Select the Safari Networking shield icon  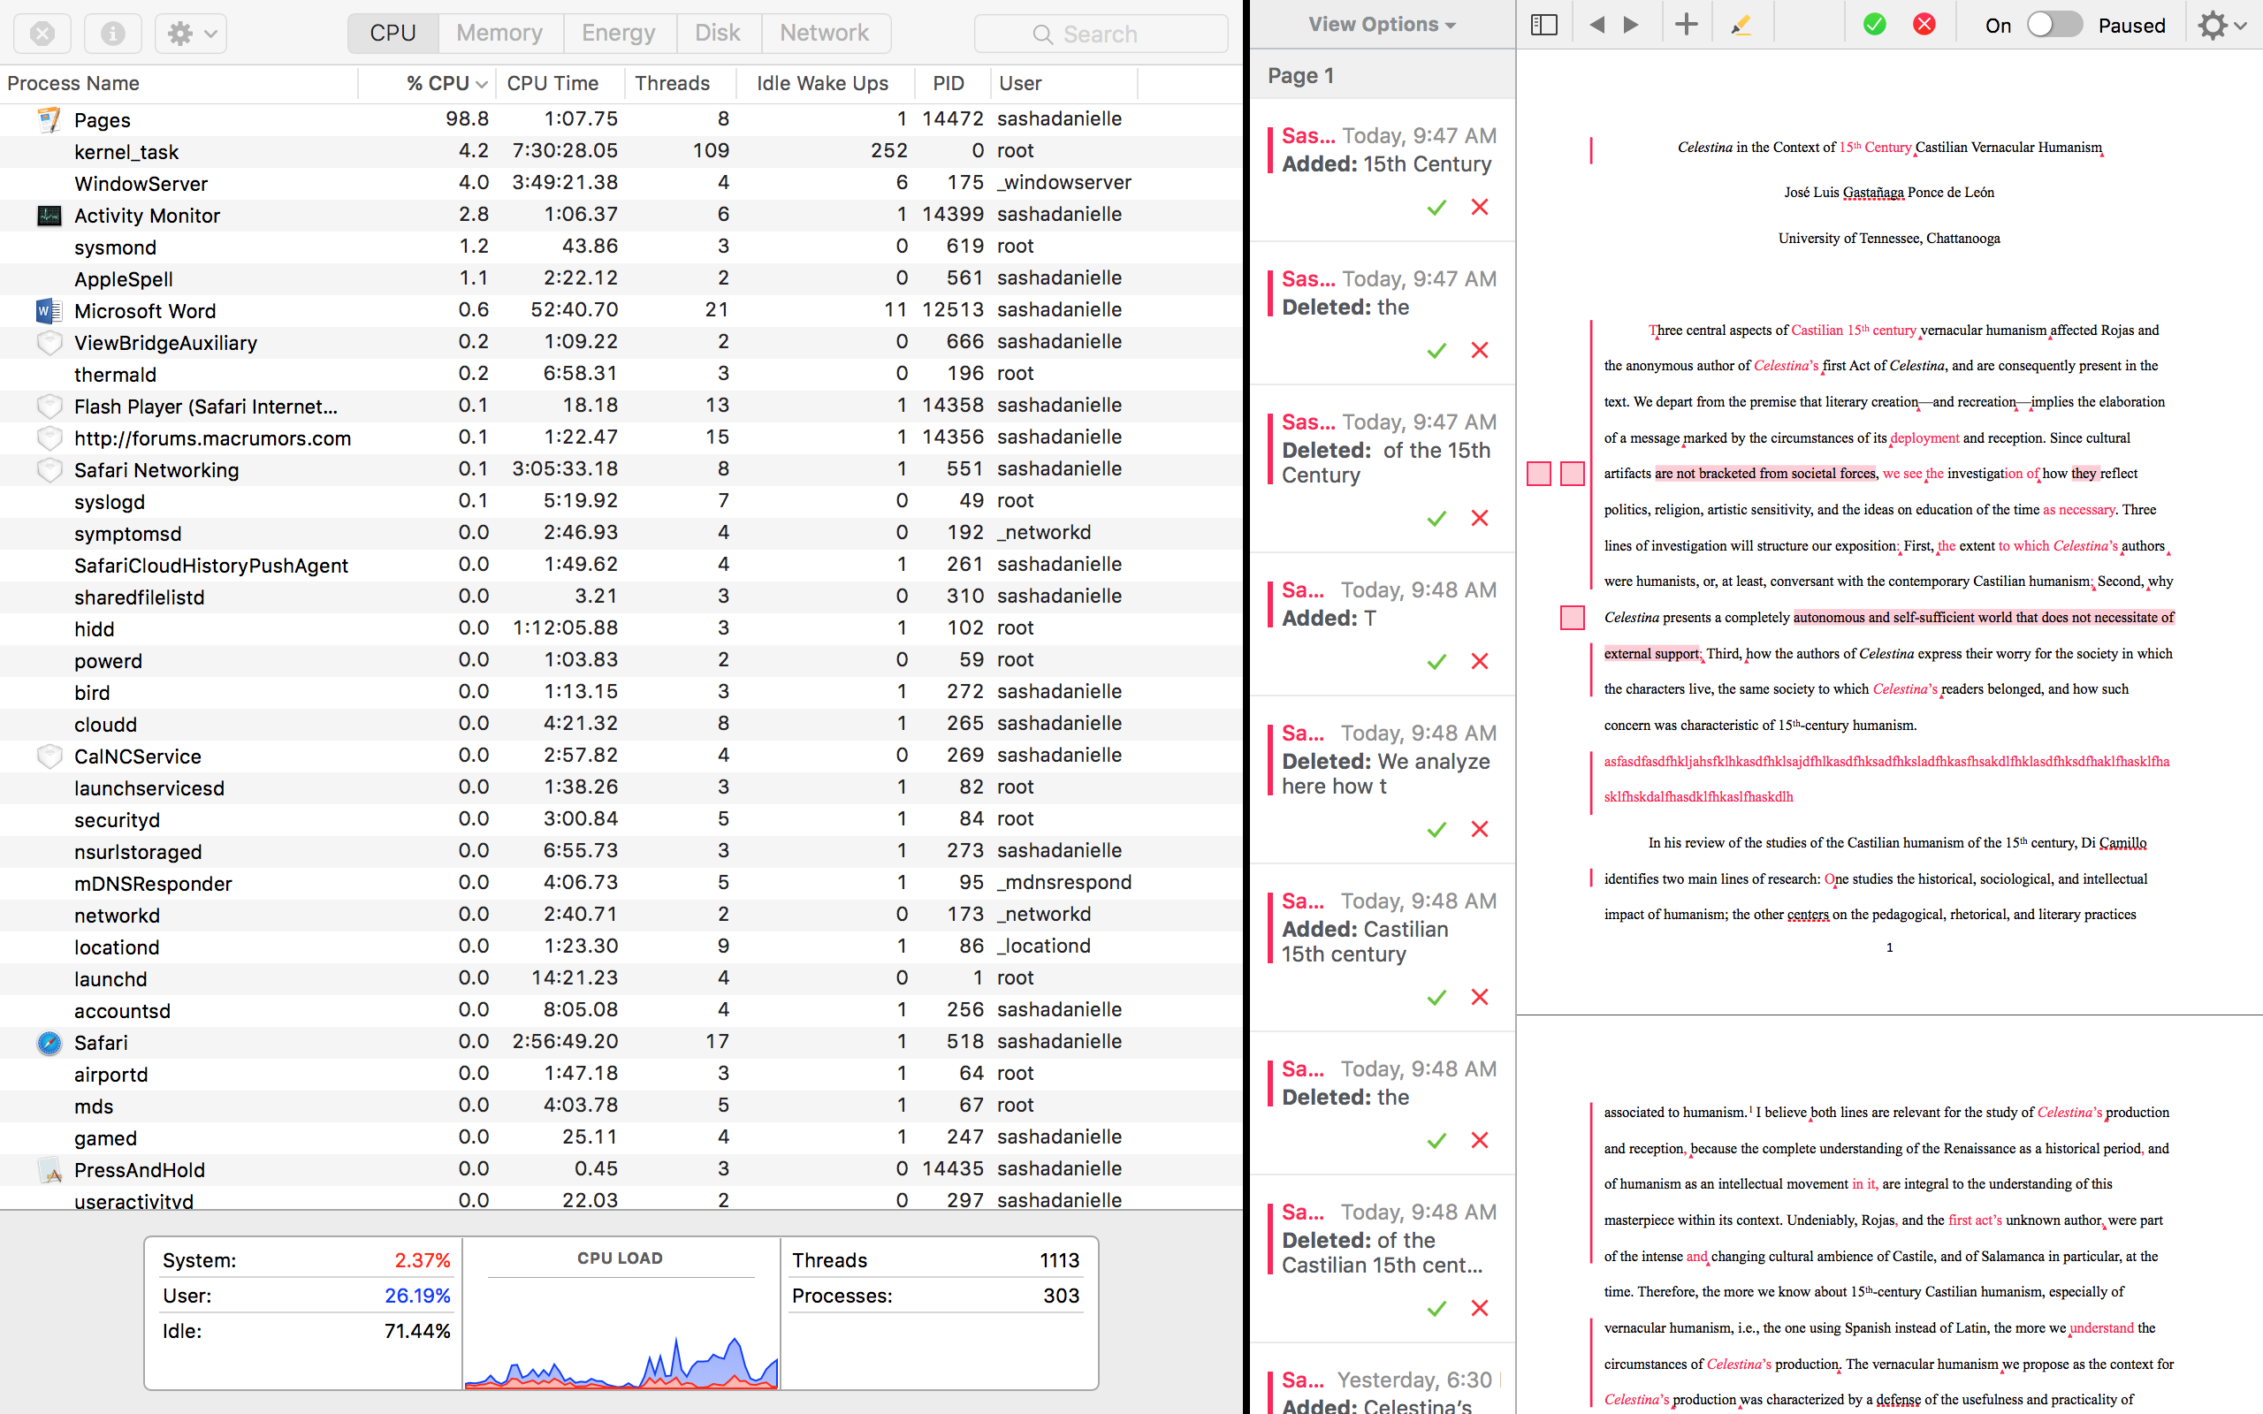(49, 469)
